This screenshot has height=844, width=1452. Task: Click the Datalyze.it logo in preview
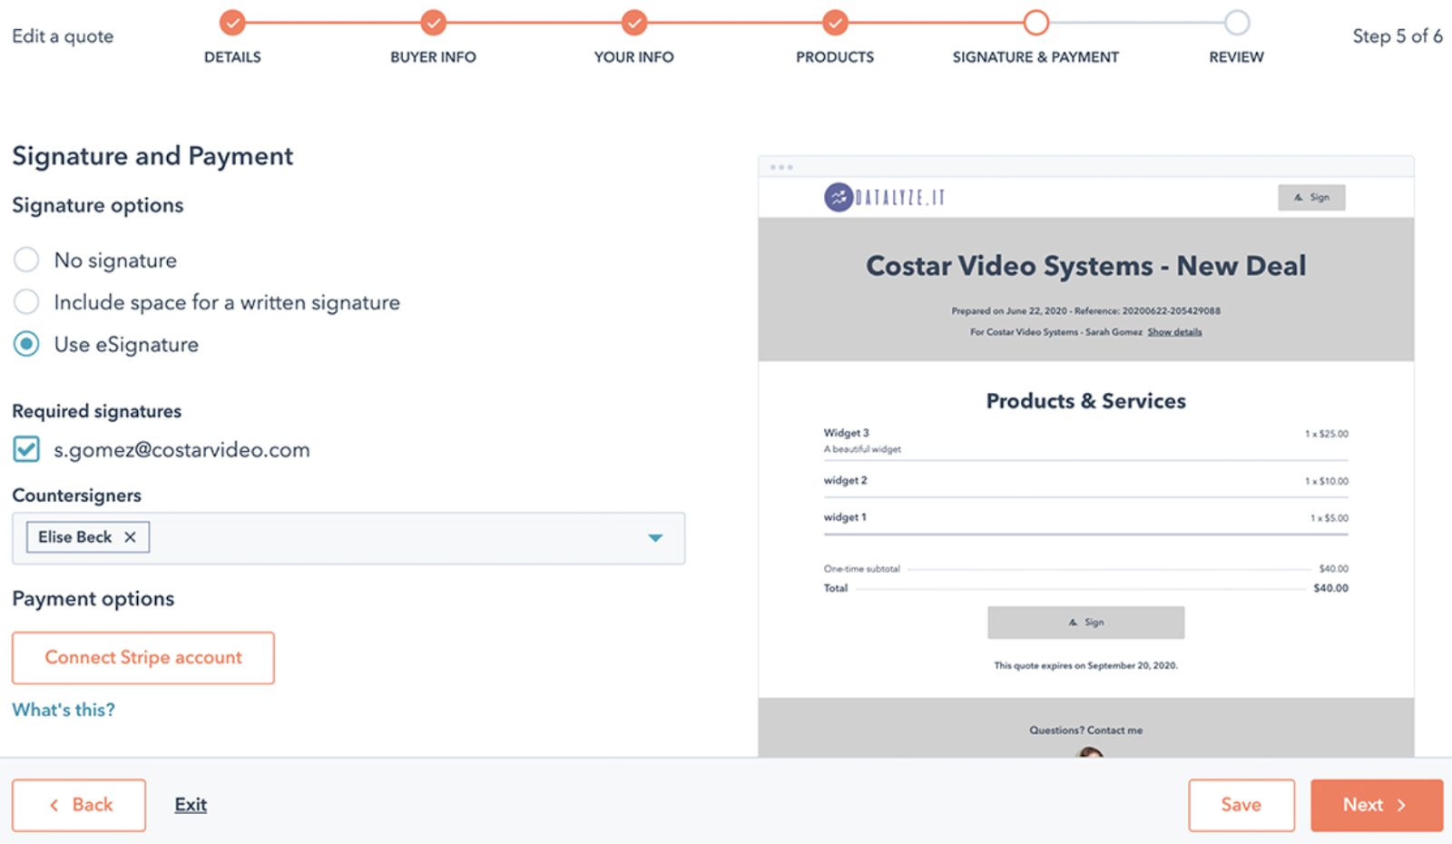885,197
